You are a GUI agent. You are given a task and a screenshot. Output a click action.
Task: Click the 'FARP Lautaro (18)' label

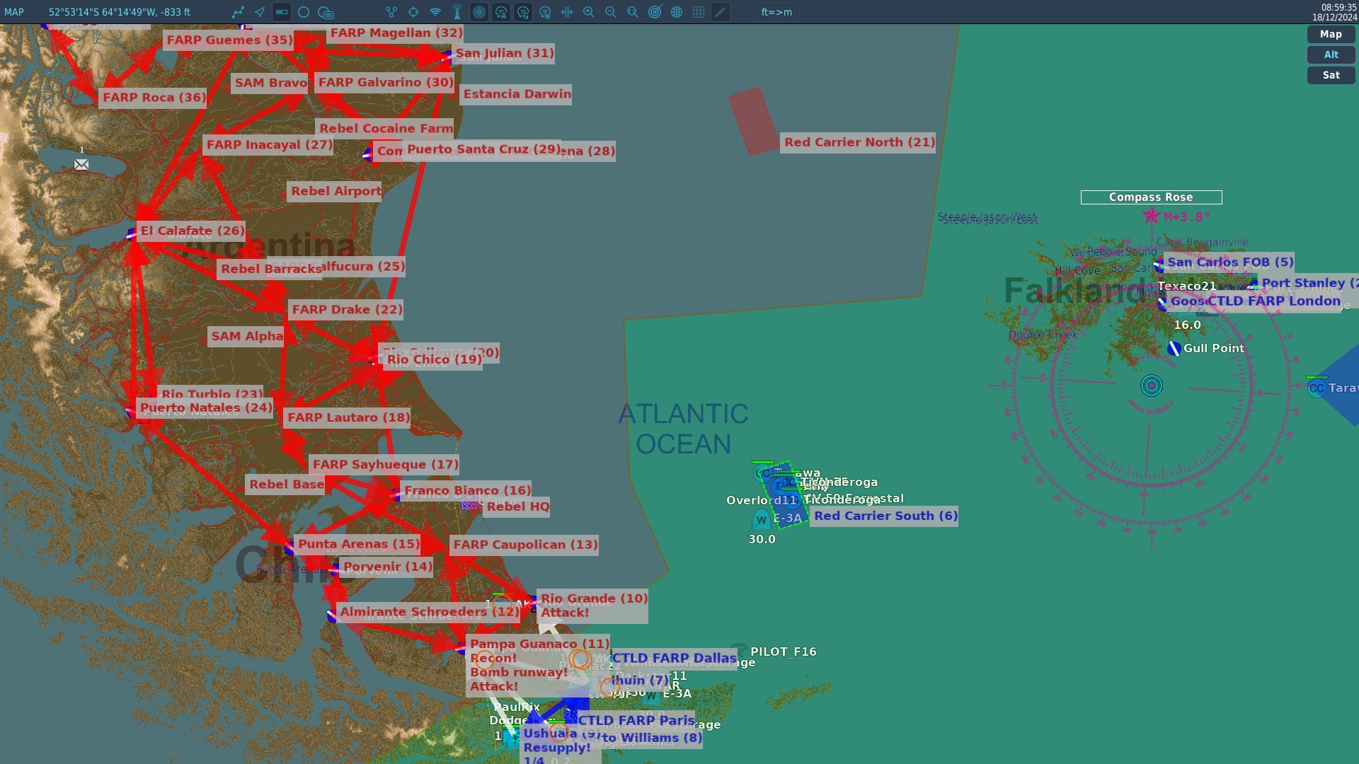click(348, 417)
